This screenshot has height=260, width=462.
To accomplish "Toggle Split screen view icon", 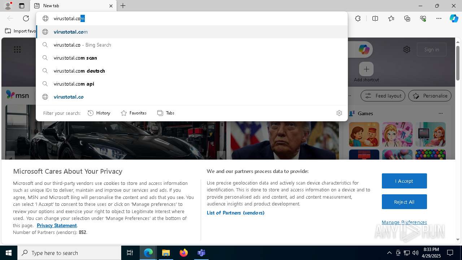I will click(375, 18).
